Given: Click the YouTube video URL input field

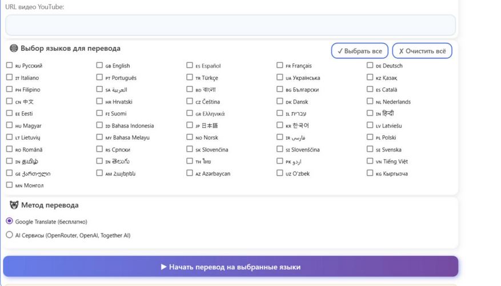Looking at the screenshot, I should point(230,25).
